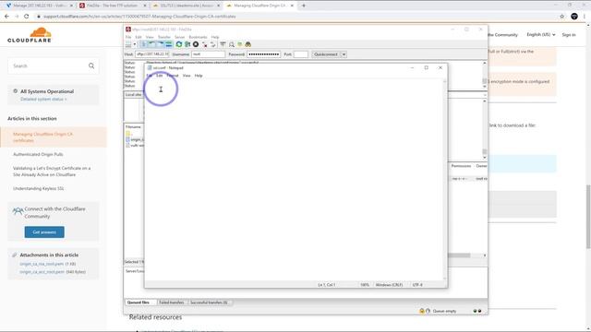Open Notepad View menu

click(x=187, y=76)
